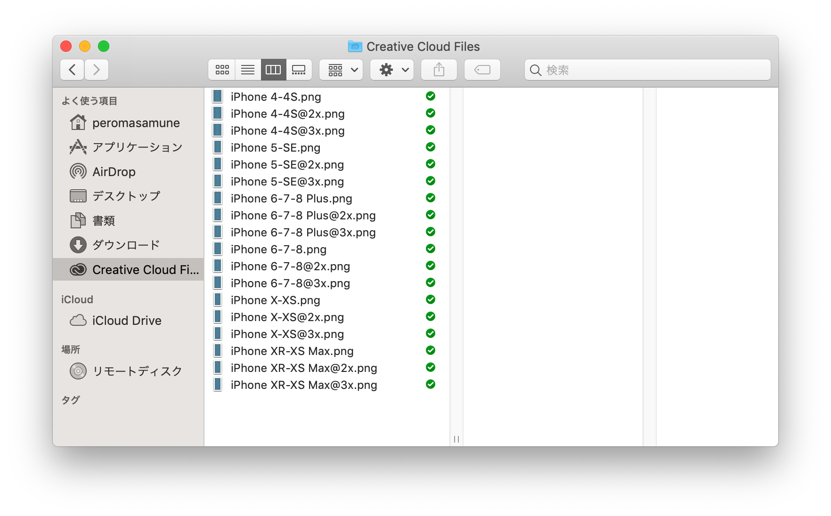831x516 pixels.
Task: Open the group-by arrangement dropdown
Action: pos(341,70)
